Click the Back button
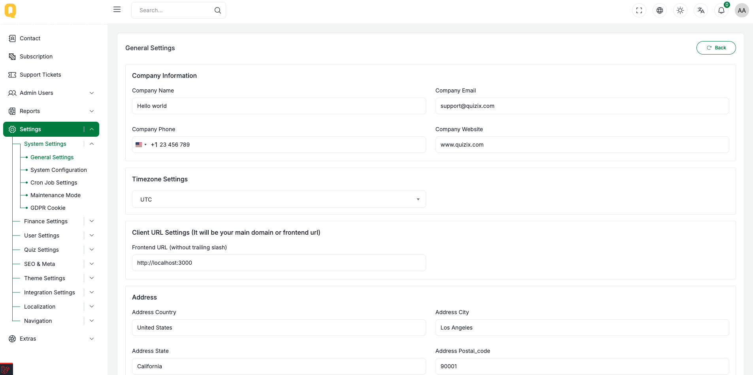Viewport: 753px width, 375px height. 716,48
